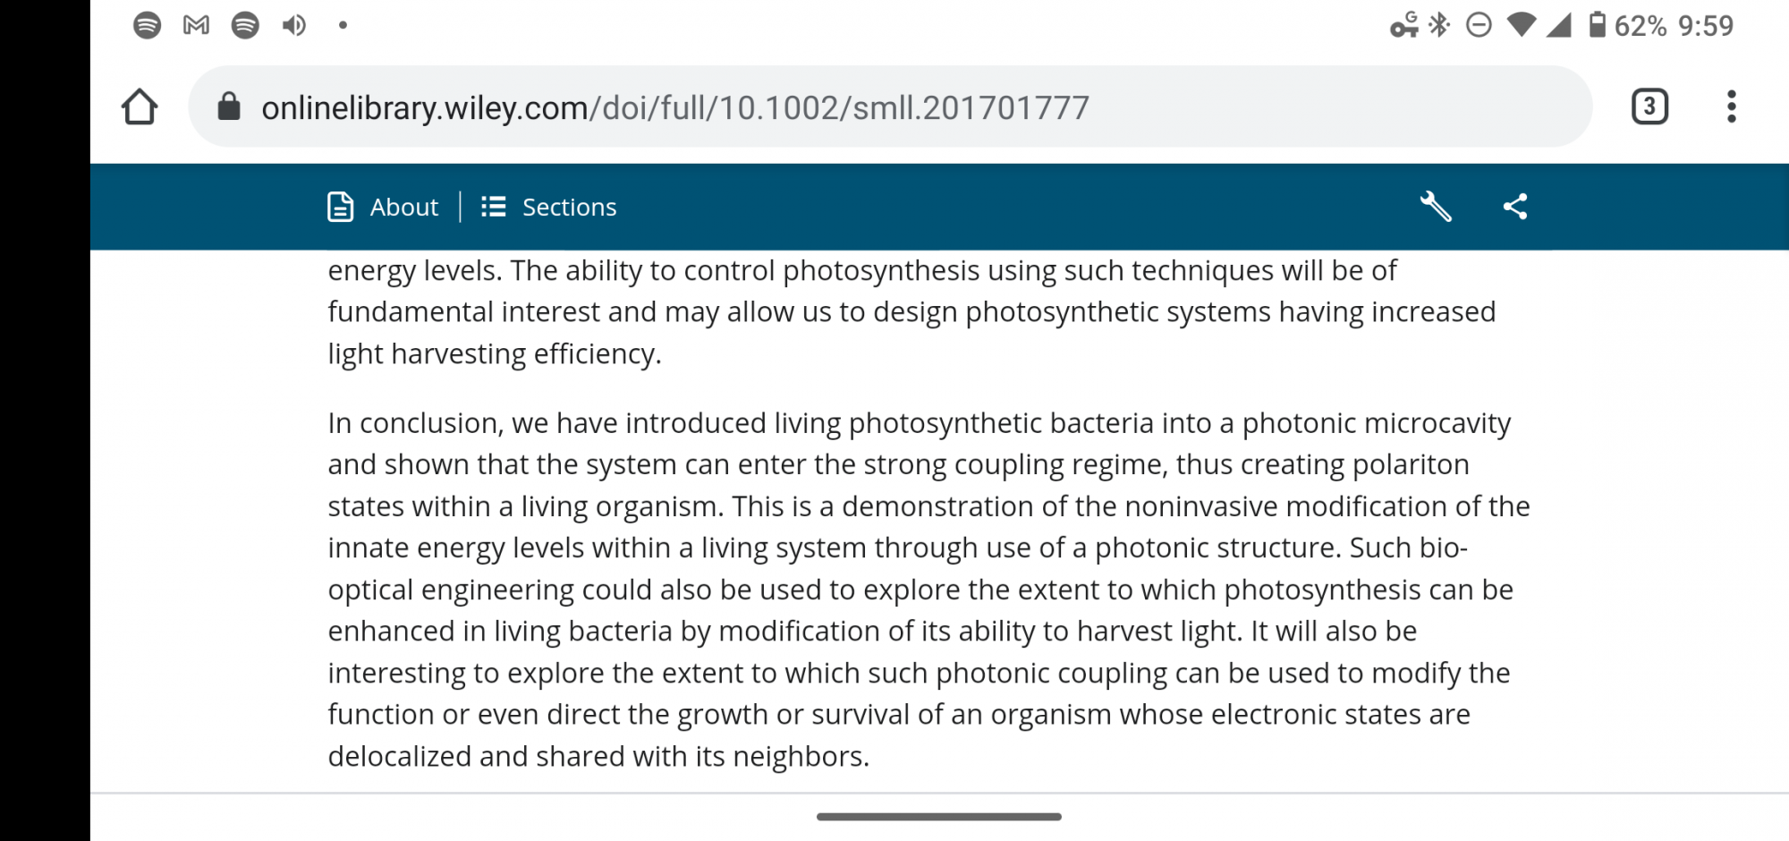Viewport: 1789px width, 841px height.
Task: Tap the second Spotify status icon
Action: (245, 25)
